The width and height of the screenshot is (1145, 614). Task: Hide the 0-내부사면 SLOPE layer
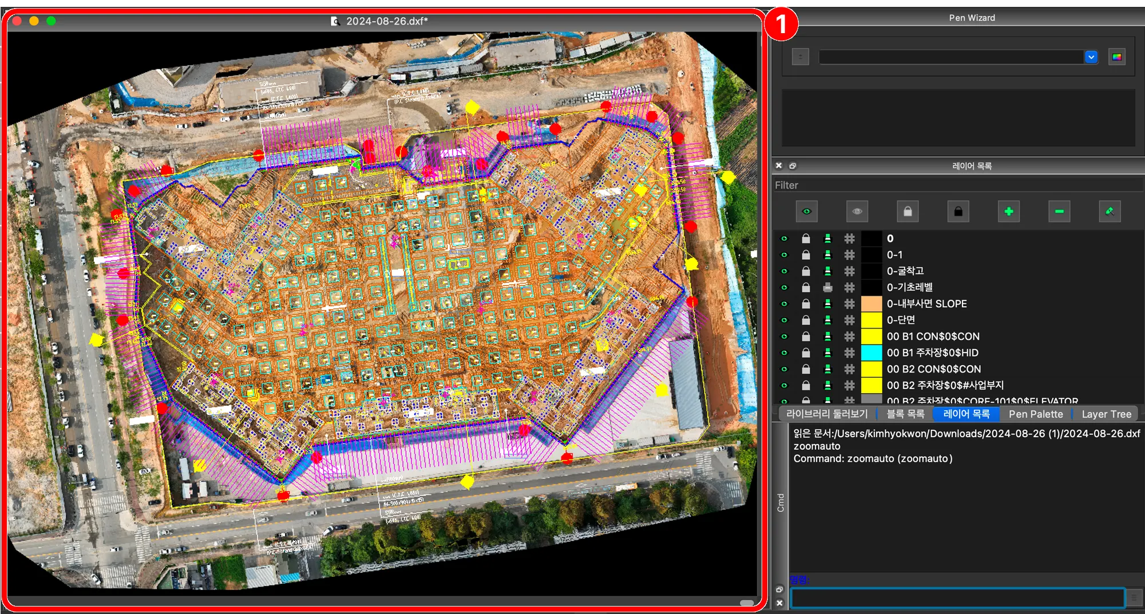click(x=784, y=304)
